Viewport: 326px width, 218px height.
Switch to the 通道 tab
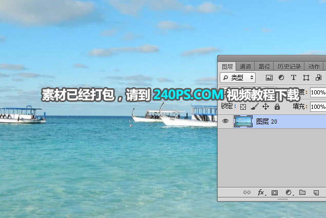tap(245, 67)
